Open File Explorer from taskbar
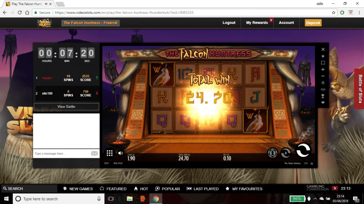 coord(130,199)
